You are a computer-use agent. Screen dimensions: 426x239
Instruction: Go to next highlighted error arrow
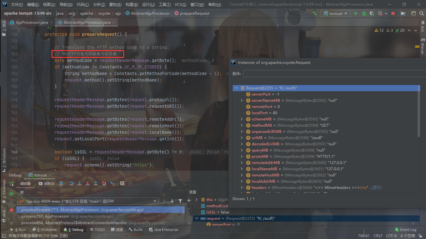[x=416, y=30]
